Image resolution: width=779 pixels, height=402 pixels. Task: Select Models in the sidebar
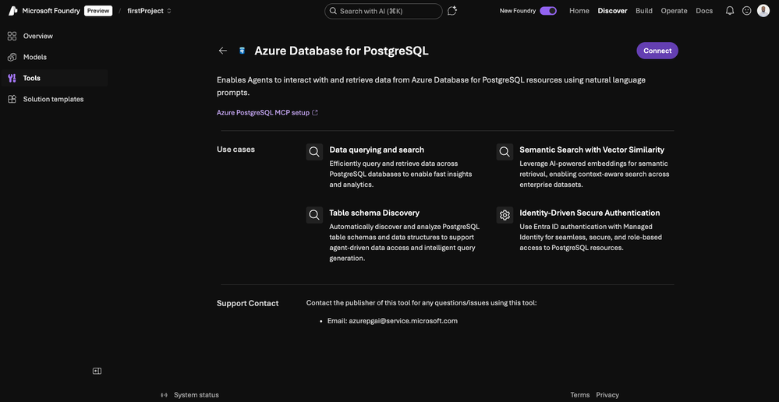(35, 57)
